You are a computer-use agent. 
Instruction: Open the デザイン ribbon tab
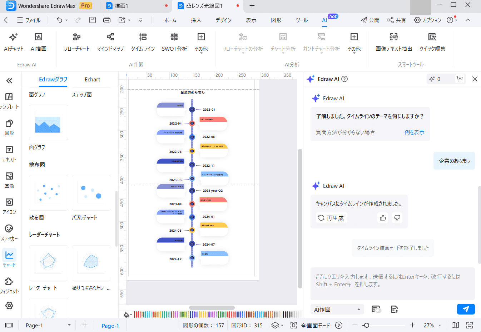pos(224,20)
